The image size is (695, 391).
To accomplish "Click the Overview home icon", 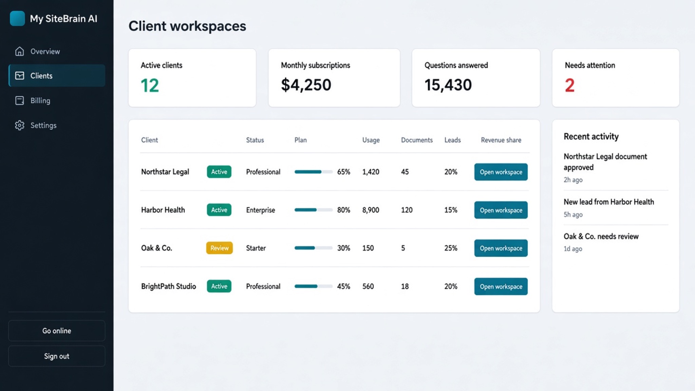I will [x=20, y=51].
